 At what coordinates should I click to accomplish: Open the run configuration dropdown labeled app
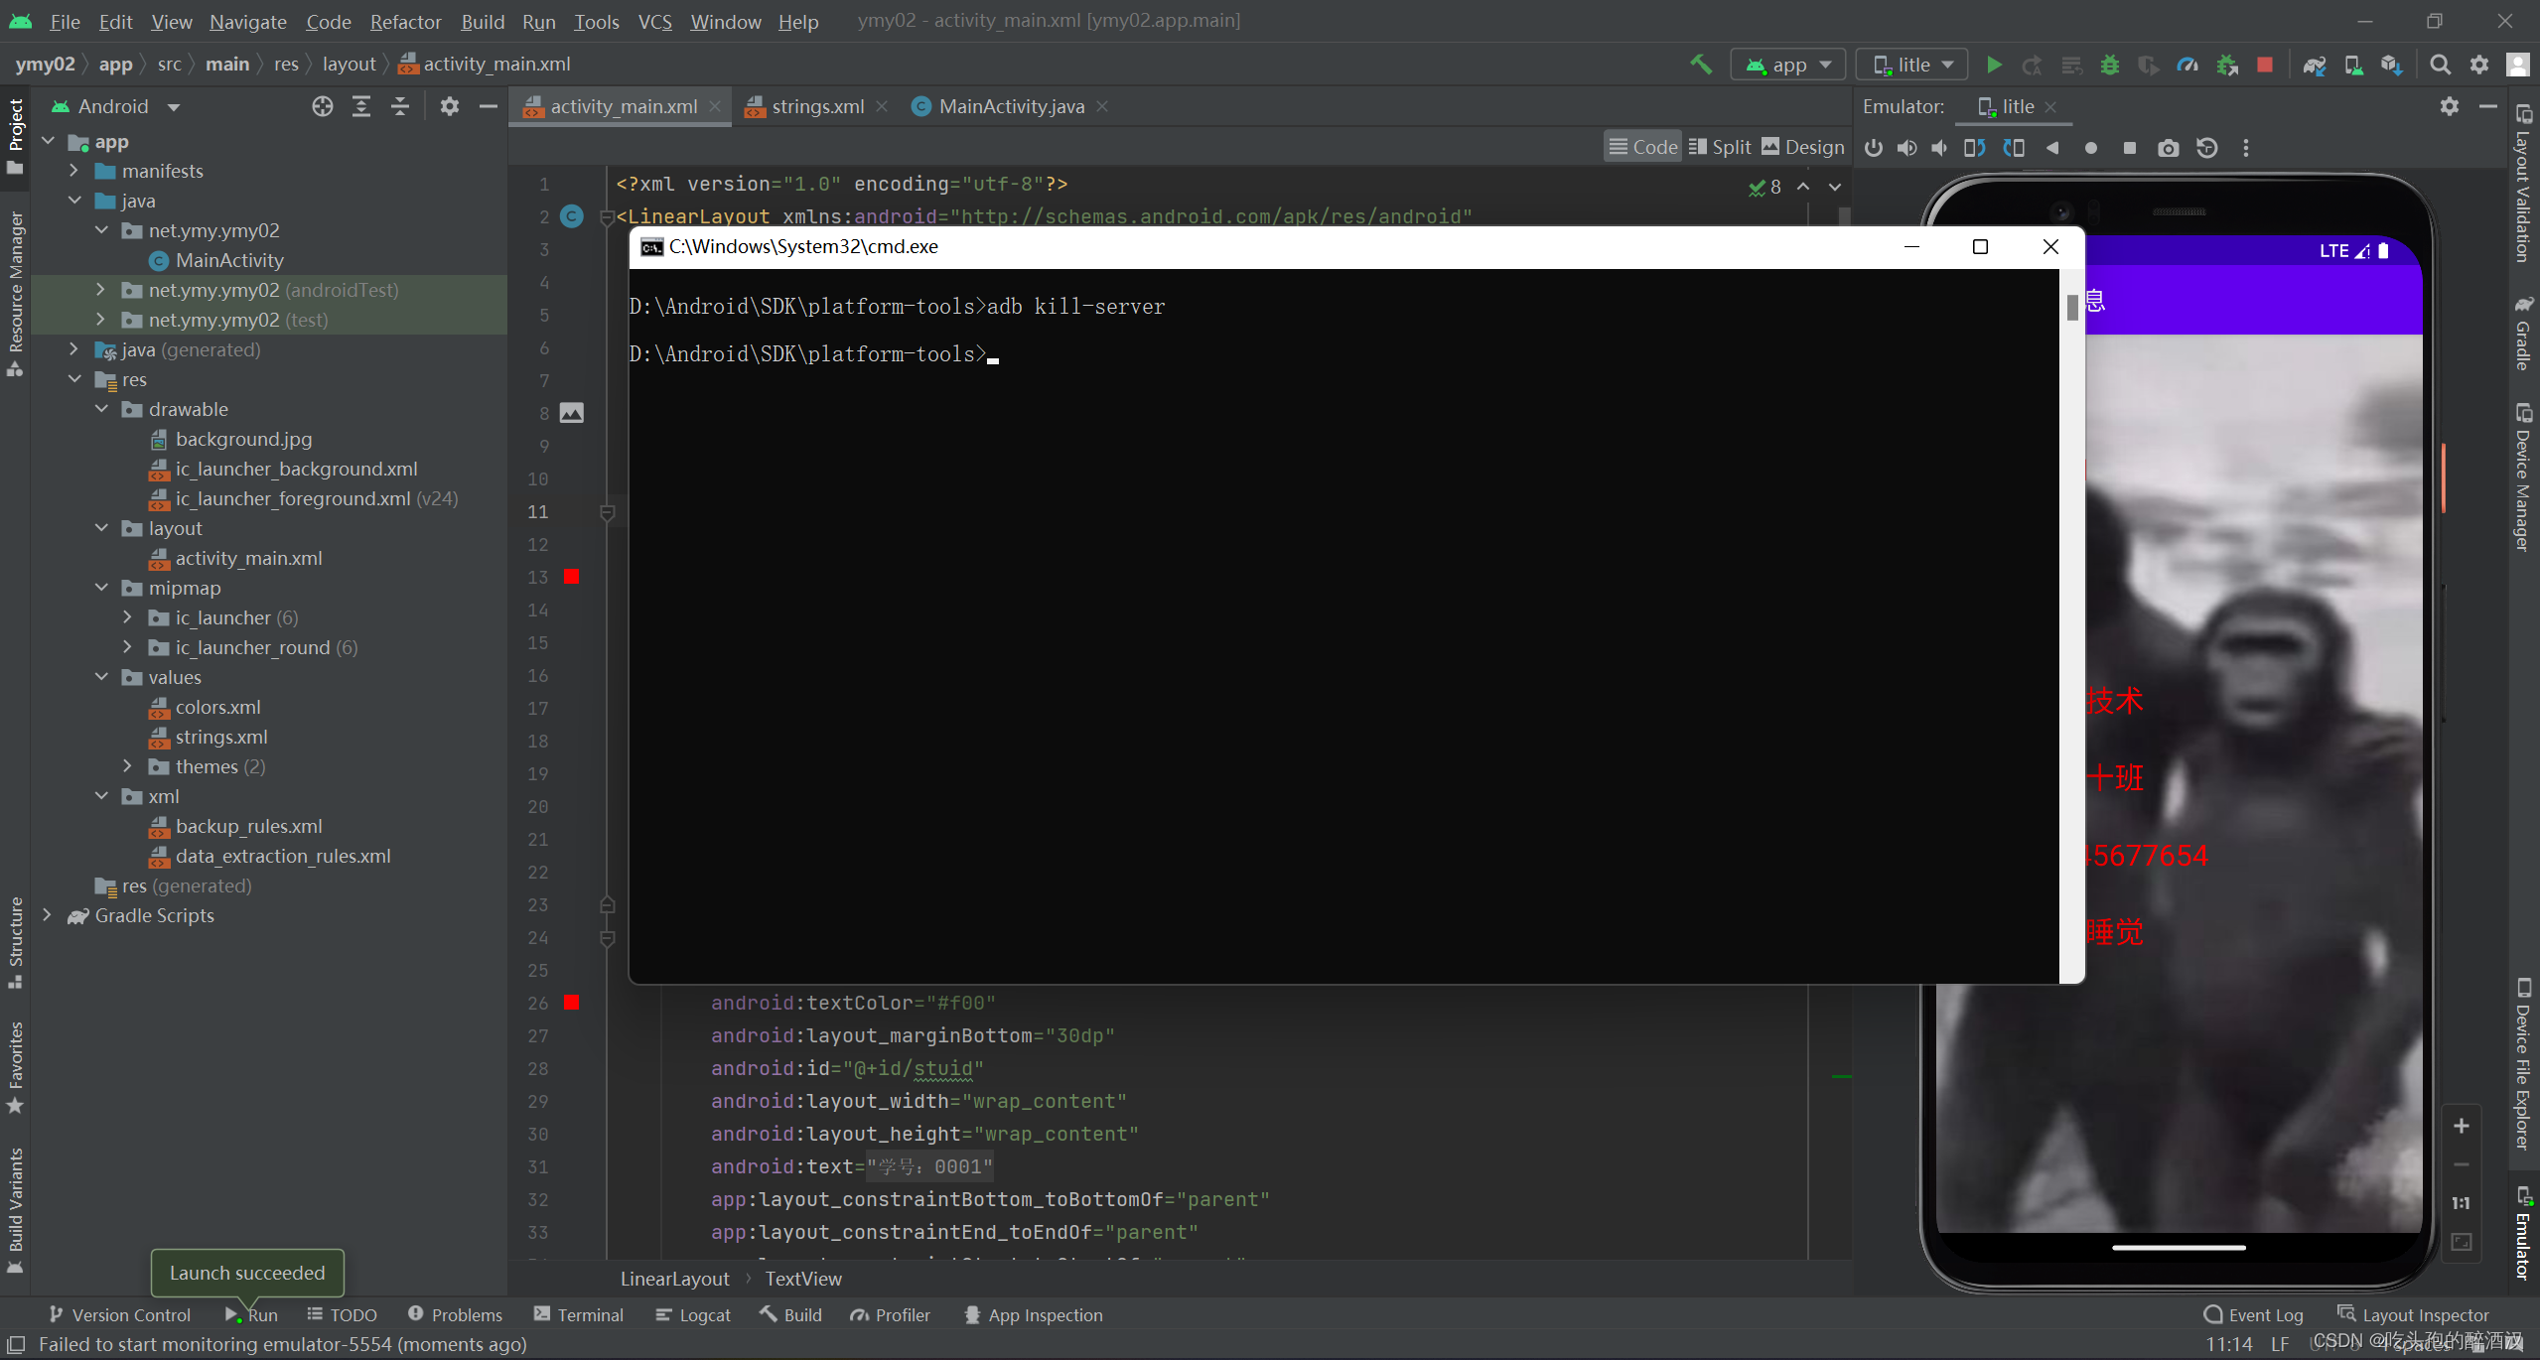click(1787, 64)
